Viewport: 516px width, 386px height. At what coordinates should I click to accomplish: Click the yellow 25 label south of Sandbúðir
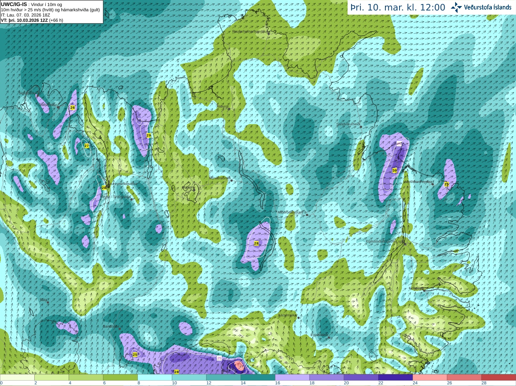point(135,355)
